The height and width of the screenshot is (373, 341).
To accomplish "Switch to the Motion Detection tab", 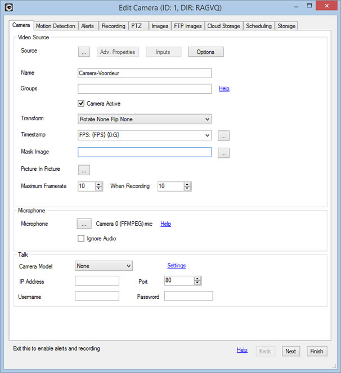I will click(56, 26).
